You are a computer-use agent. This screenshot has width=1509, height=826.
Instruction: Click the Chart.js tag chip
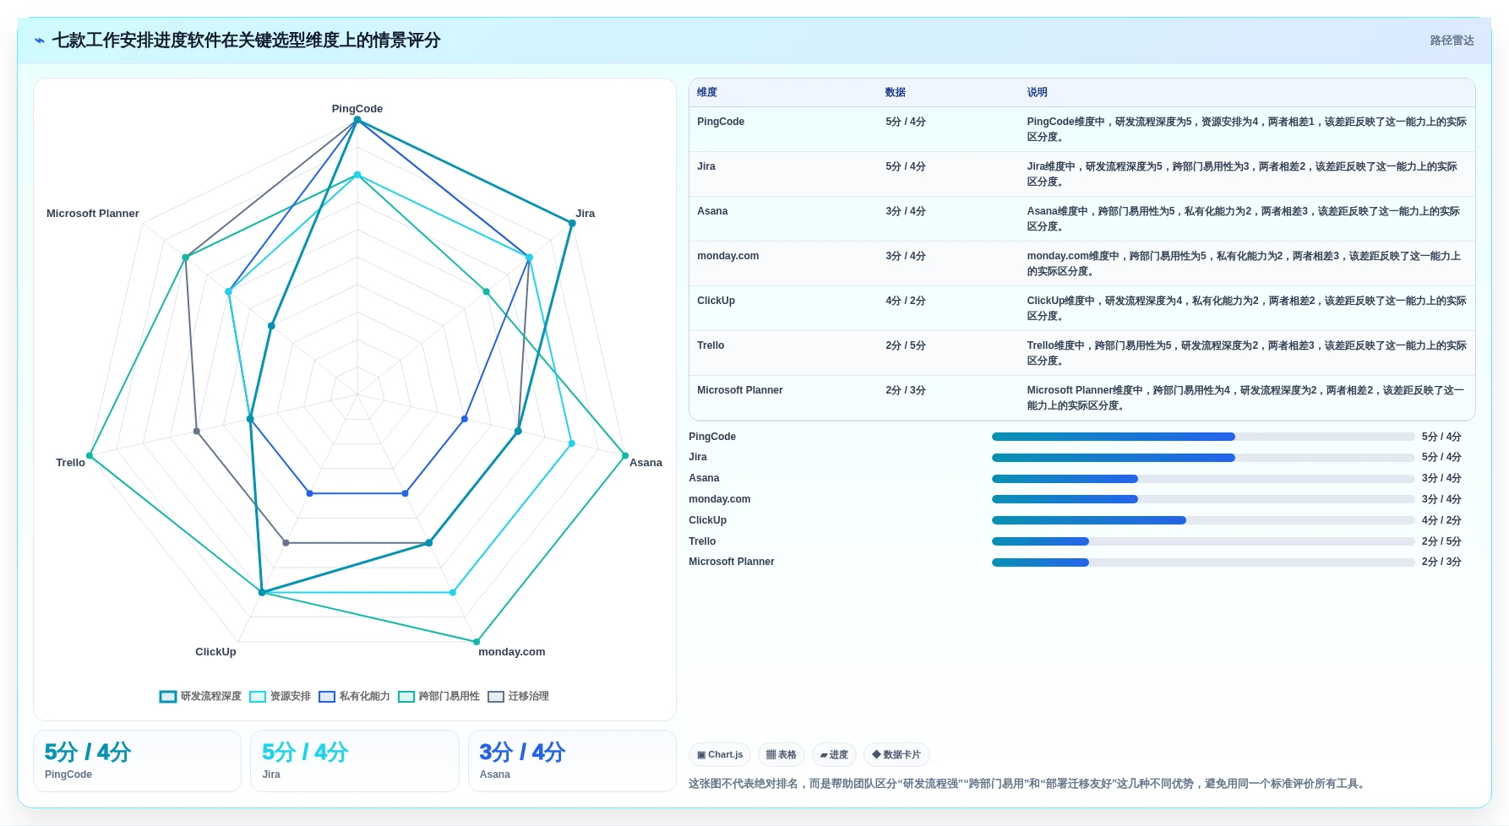[x=720, y=755]
